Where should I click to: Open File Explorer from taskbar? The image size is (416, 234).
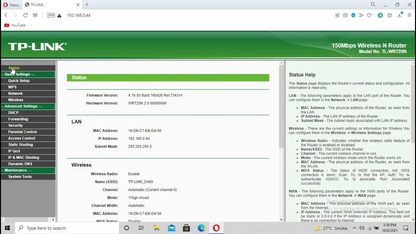click(156, 228)
